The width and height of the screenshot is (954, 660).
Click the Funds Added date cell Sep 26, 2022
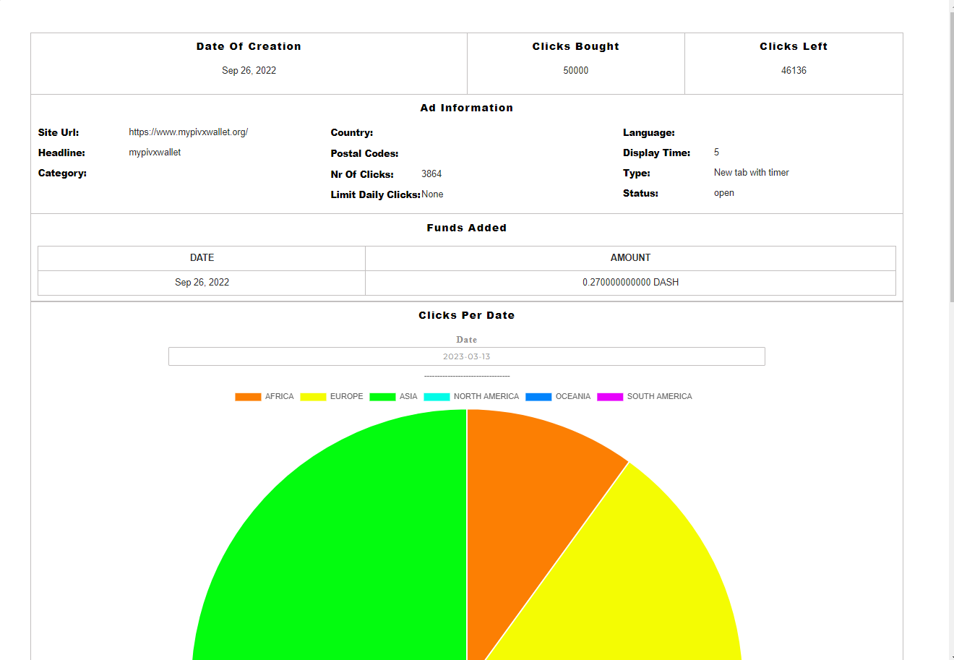(x=202, y=283)
